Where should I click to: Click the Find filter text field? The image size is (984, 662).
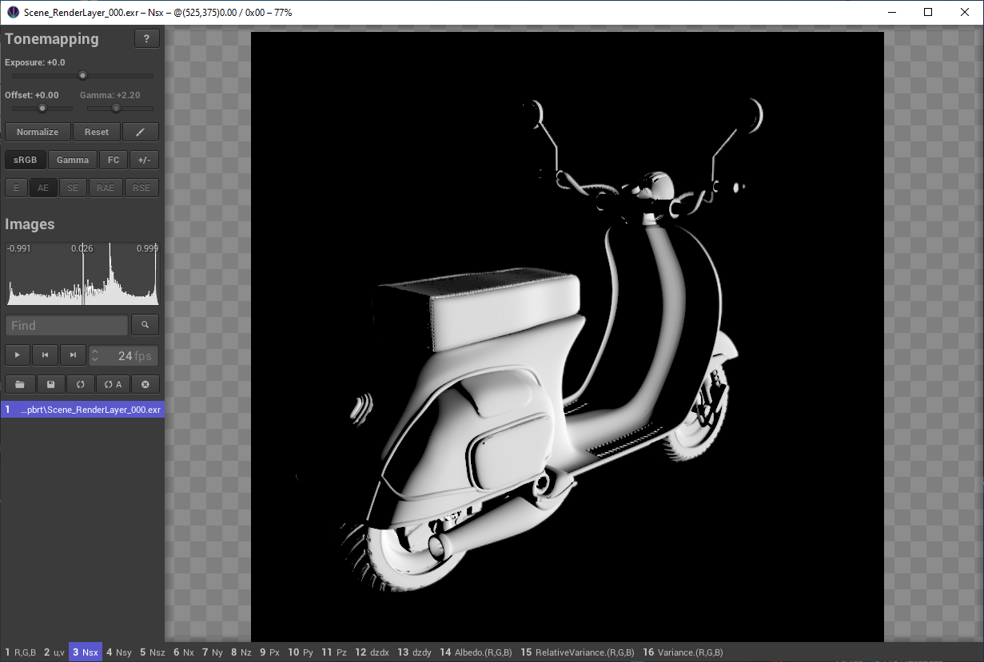tap(66, 325)
